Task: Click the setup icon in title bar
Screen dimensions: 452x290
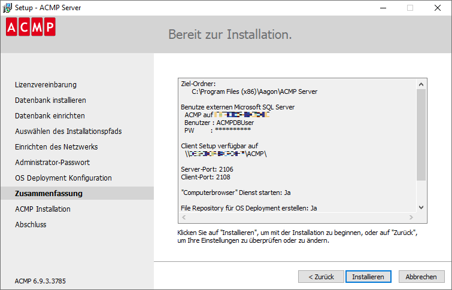Action: tap(7, 8)
